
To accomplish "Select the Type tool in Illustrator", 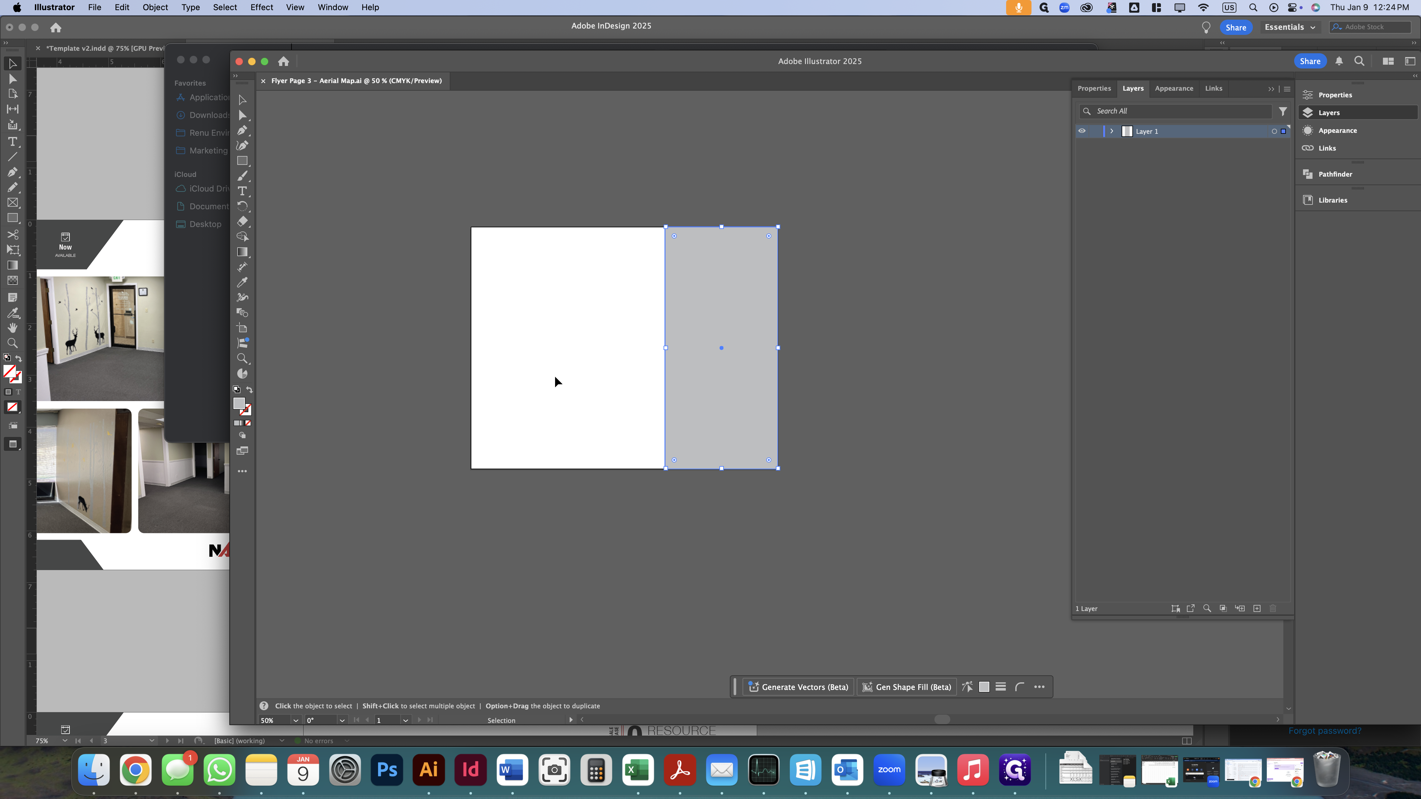I will click(x=242, y=191).
